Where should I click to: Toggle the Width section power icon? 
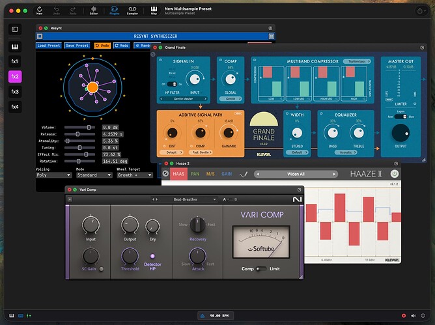point(287,113)
